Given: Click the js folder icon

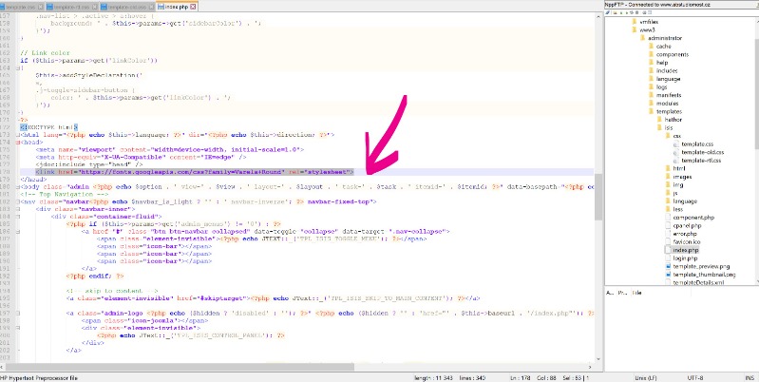Looking at the screenshot, I should click(x=668, y=193).
